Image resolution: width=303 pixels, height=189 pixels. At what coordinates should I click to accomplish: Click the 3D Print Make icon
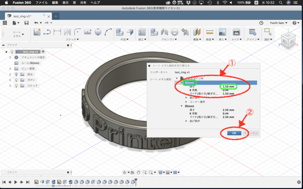point(236,32)
